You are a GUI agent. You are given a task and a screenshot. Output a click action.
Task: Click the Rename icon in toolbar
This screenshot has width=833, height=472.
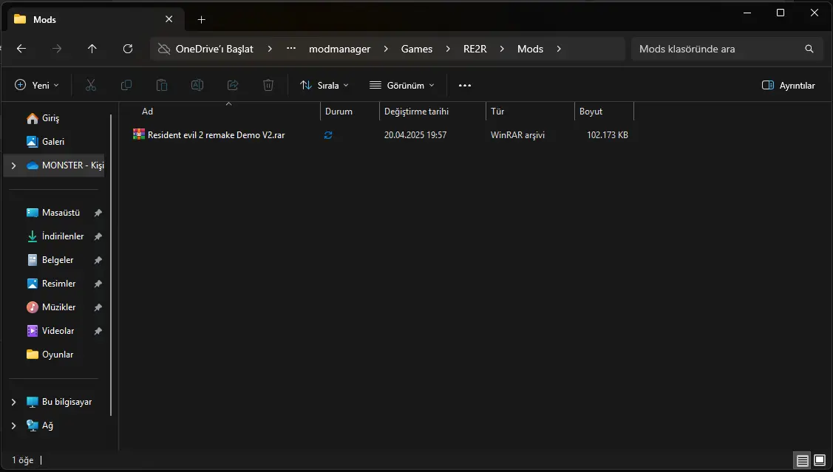click(x=197, y=85)
